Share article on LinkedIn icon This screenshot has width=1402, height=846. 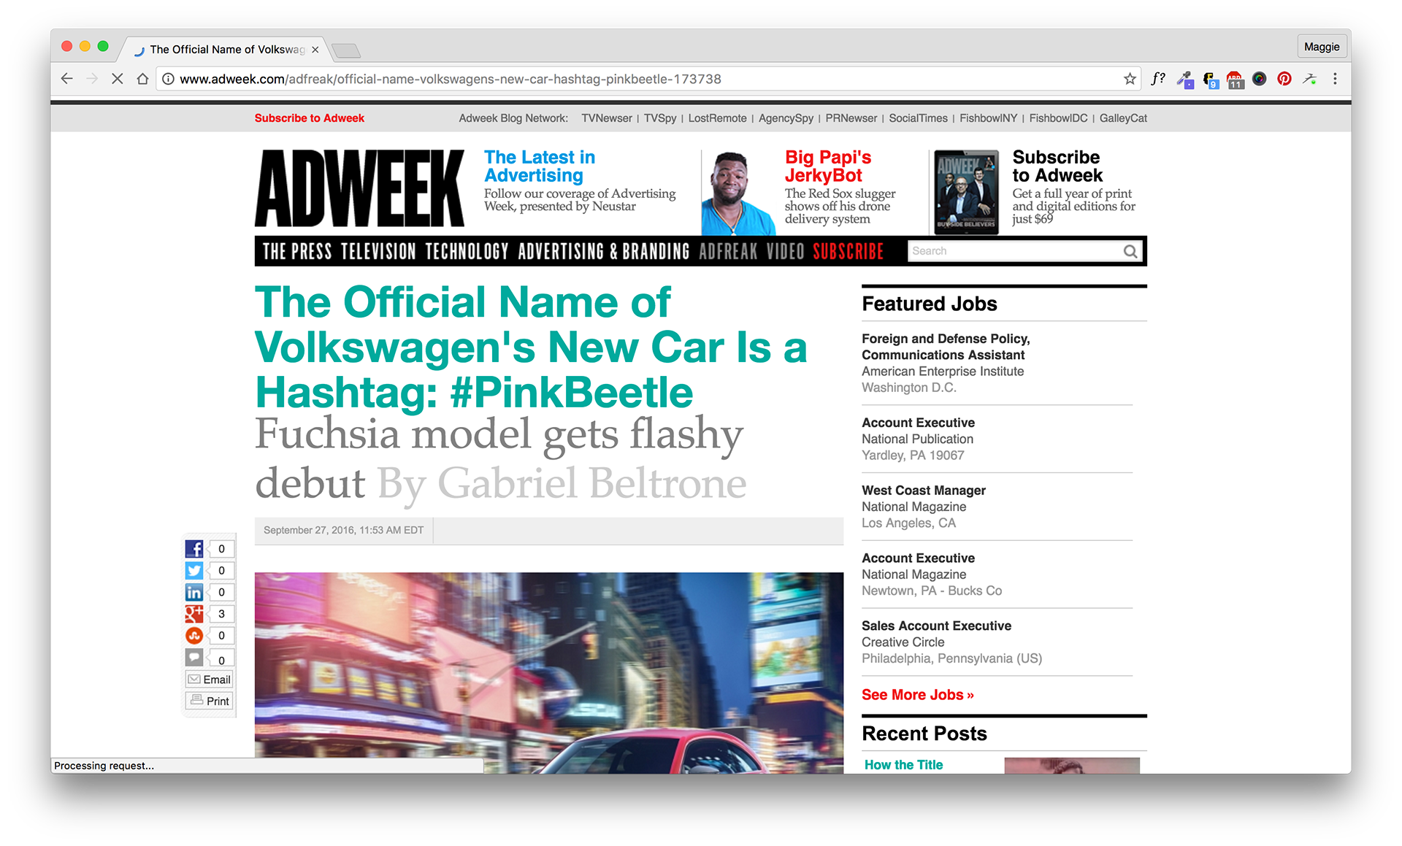point(194,592)
